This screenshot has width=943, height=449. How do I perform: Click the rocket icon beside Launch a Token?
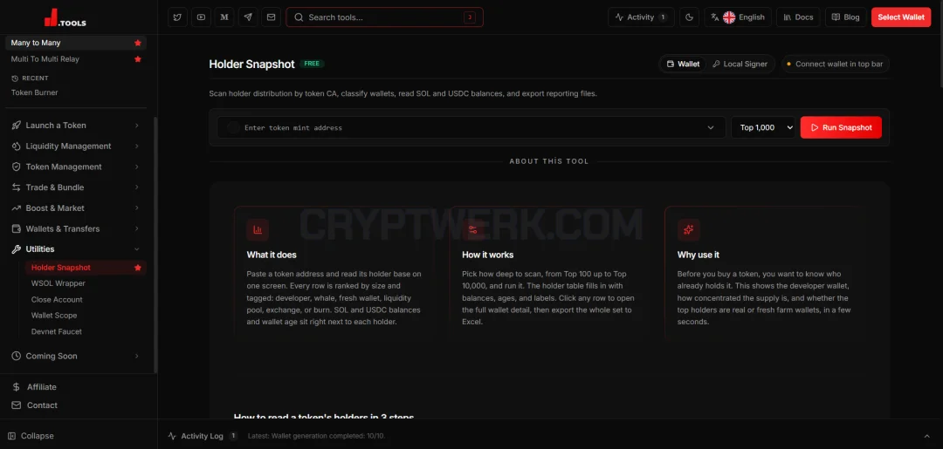tap(17, 126)
